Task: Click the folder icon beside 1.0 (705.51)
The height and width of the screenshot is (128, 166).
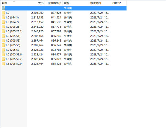Action: click(x=3, y=36)
